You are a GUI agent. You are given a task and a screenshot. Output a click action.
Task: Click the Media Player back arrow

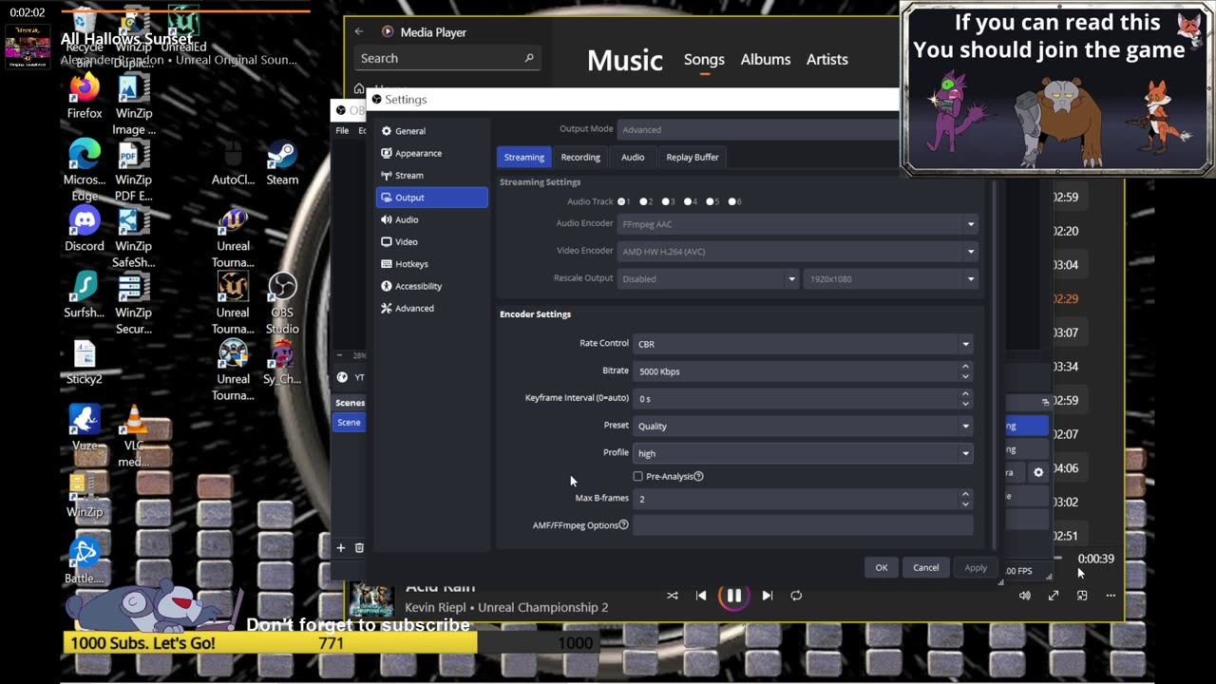(359, 31)
